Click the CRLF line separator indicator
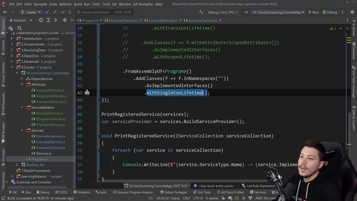The image size is (357, 201). 186,198
